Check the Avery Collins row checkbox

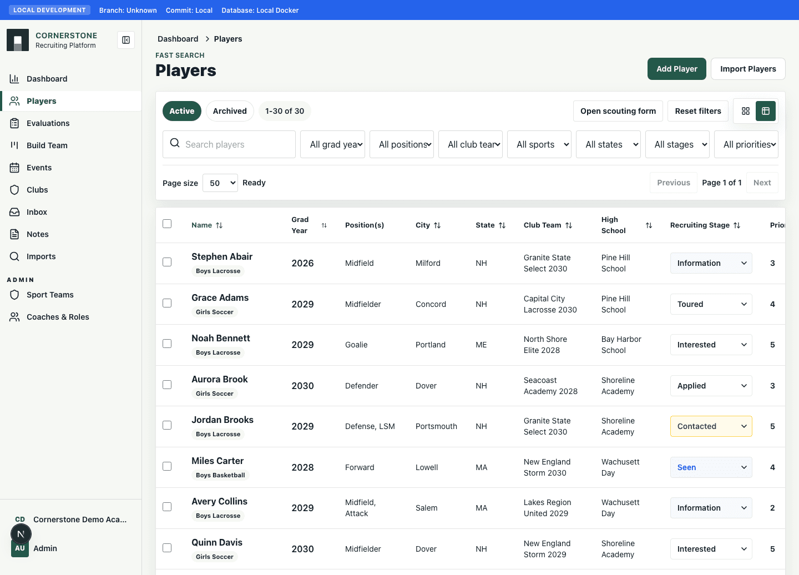tap(167, 507)
